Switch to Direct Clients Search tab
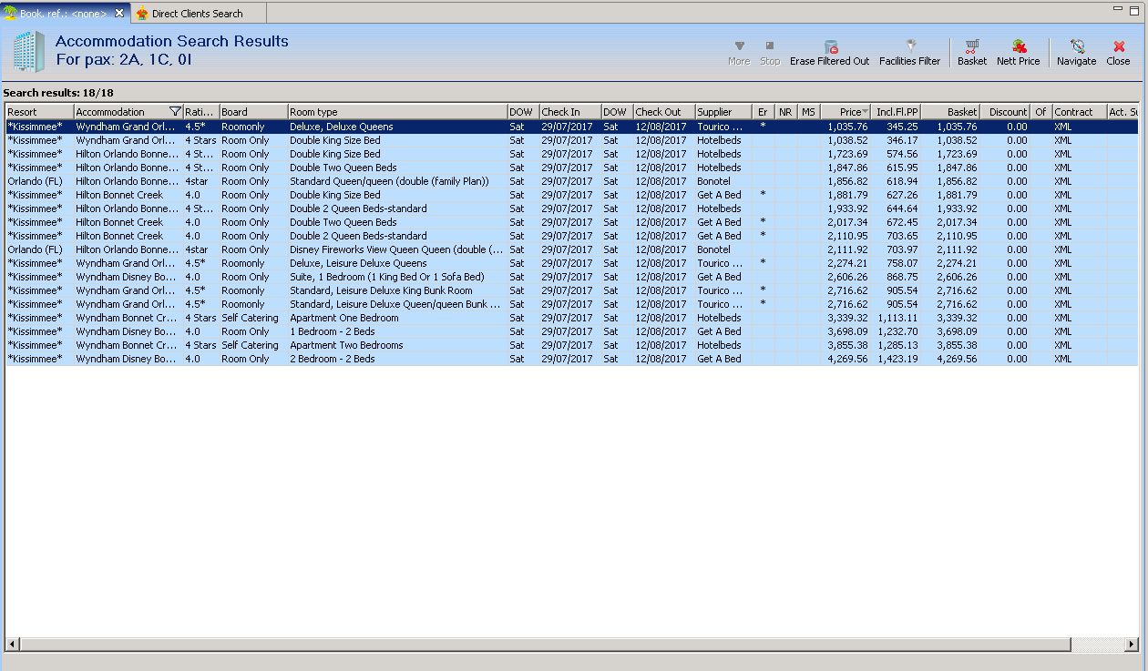The height and width of the screenshot is (671, 1148). [197, 14]
